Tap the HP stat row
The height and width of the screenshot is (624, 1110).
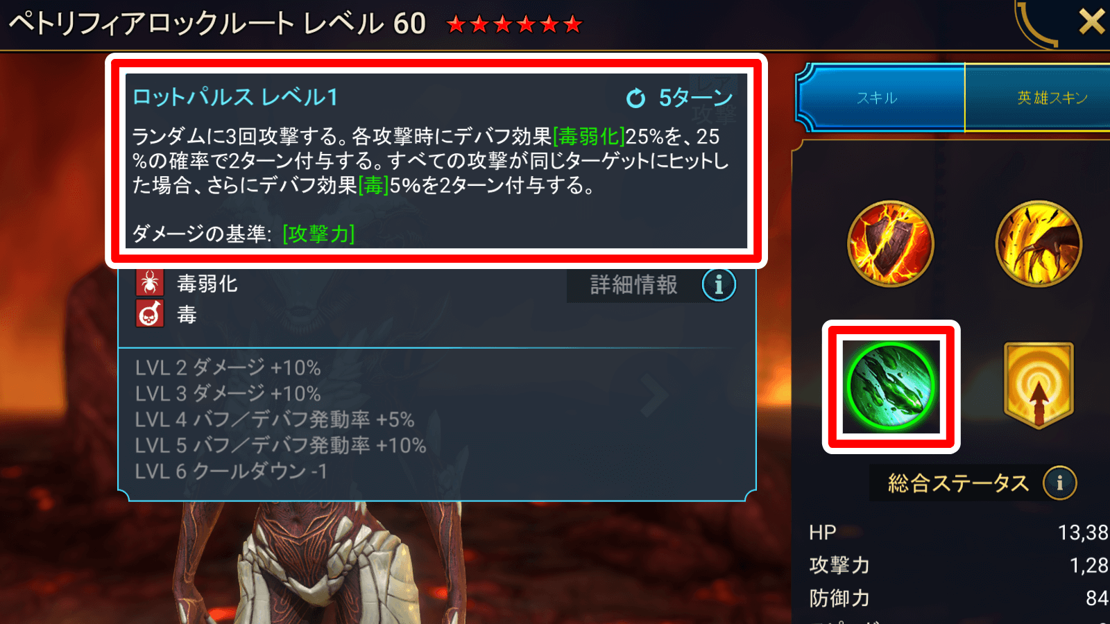tap(959, 532)
